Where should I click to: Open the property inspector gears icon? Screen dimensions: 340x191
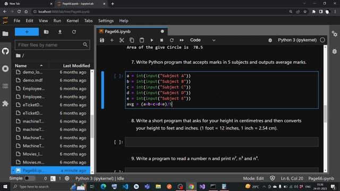(x=334, y=33)
